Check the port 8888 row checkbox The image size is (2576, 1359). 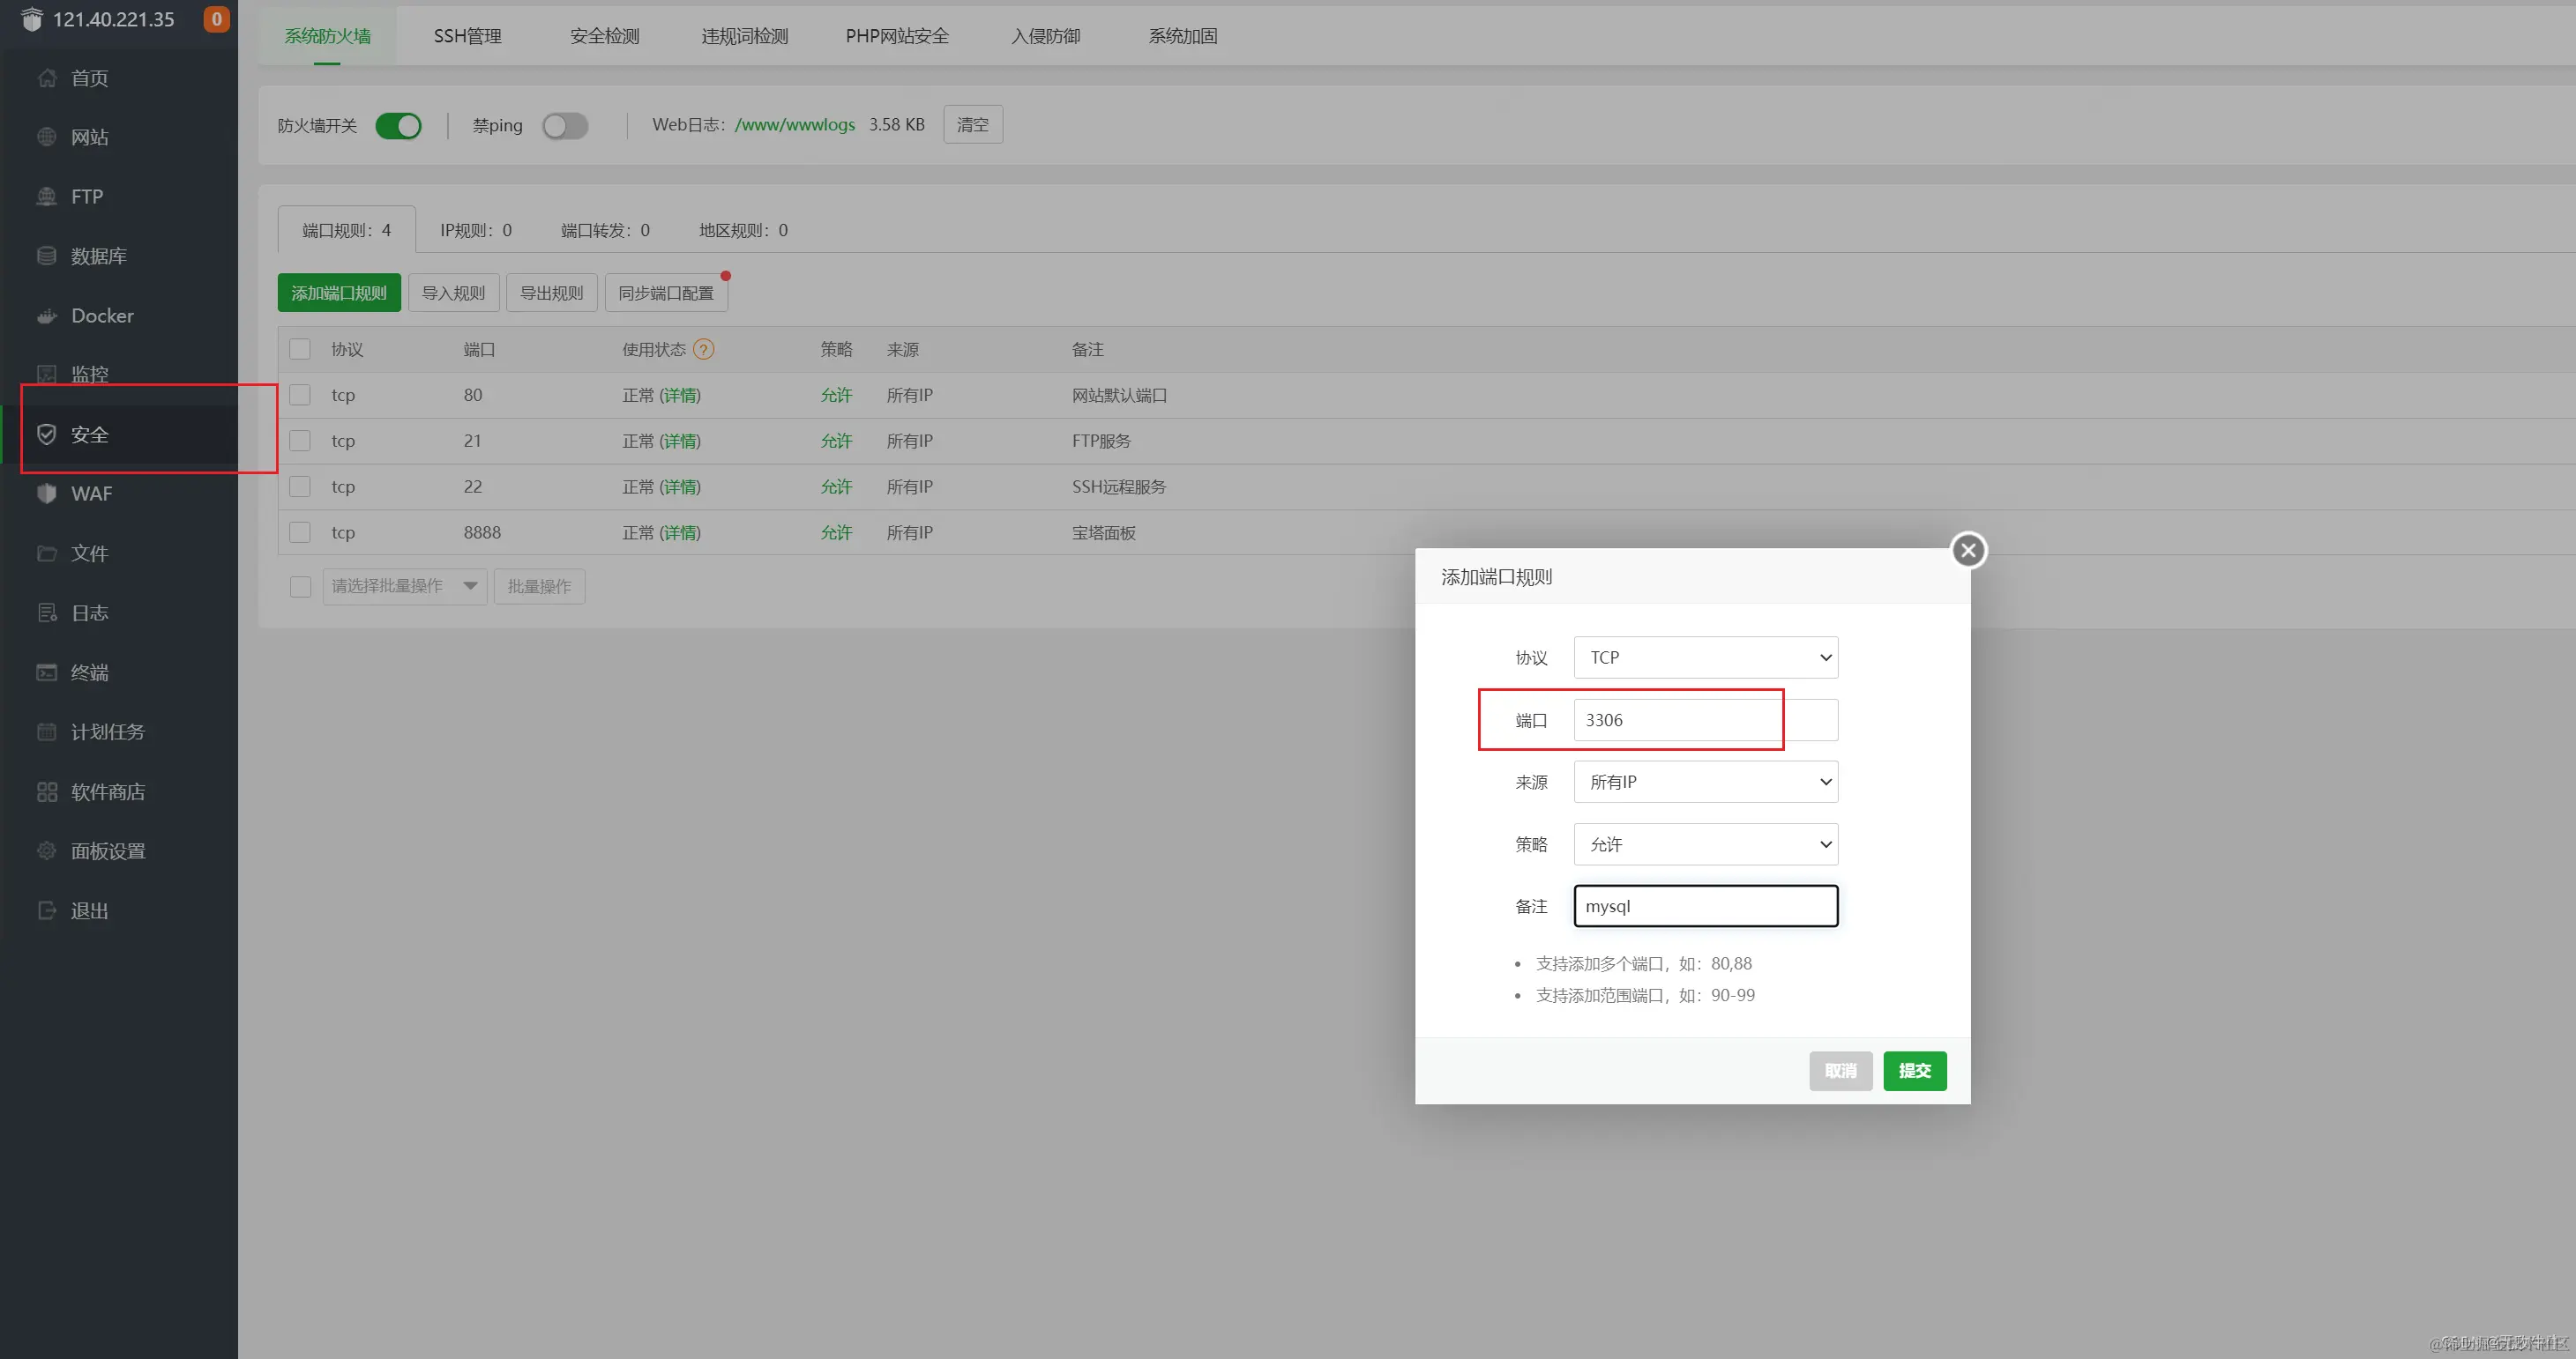coord(300,532)
